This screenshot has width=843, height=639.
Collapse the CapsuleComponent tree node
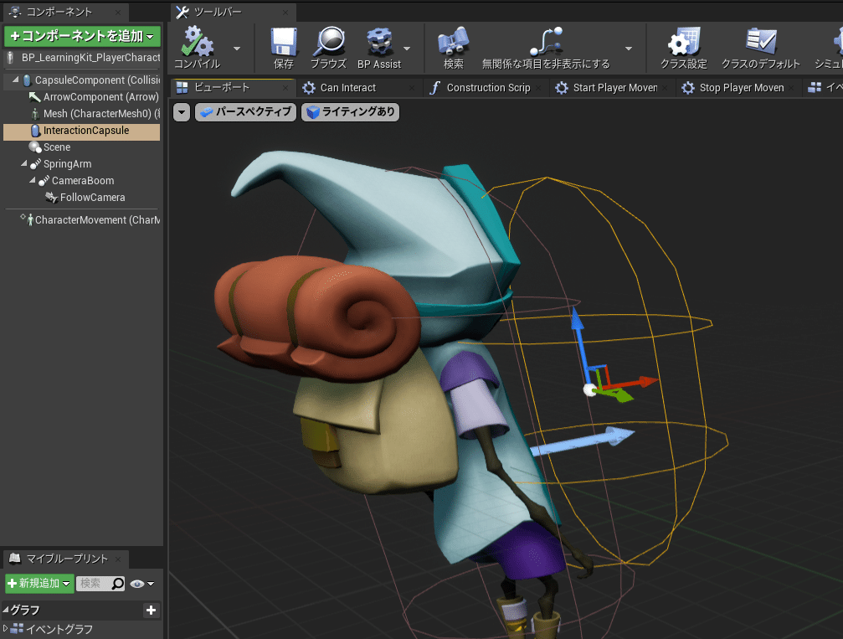[16, 80]
